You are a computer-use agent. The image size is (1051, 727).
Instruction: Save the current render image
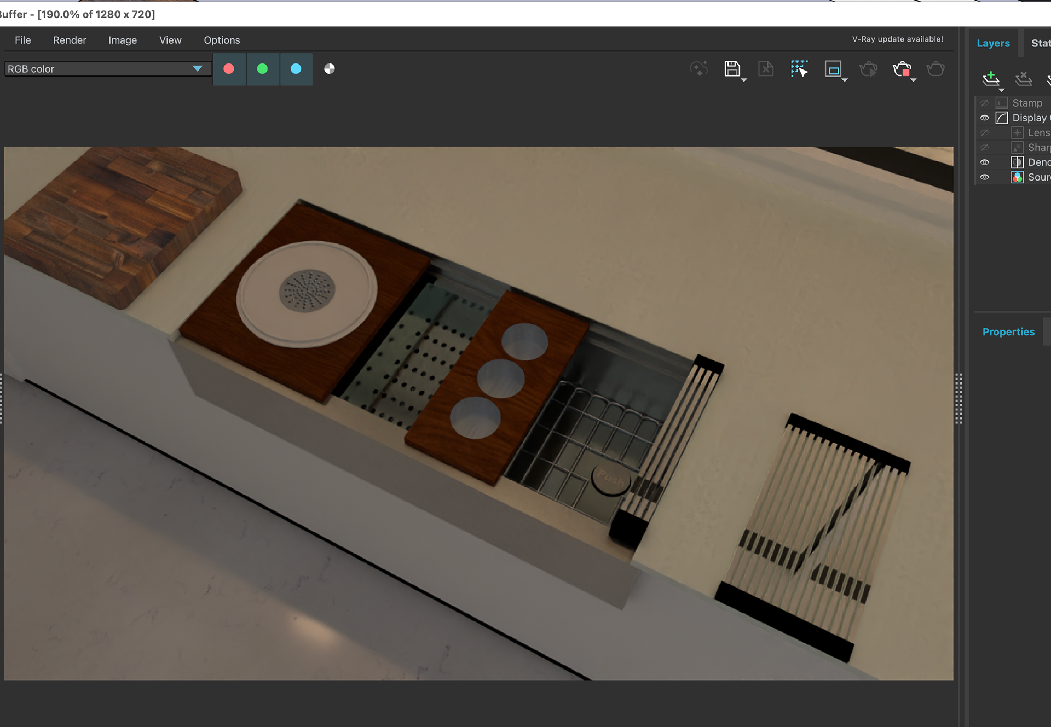(732, 69)
